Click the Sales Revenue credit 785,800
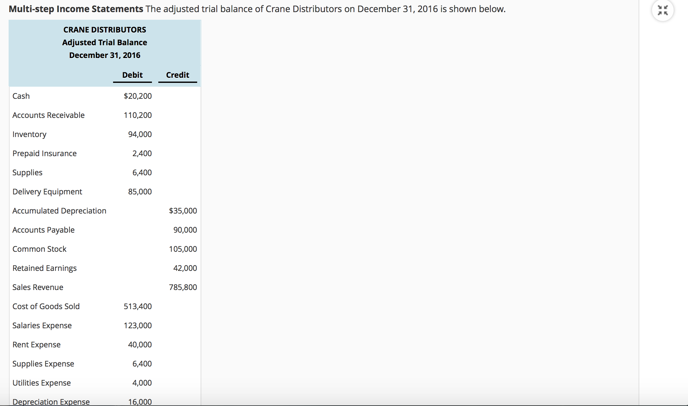 pos(183,287)
